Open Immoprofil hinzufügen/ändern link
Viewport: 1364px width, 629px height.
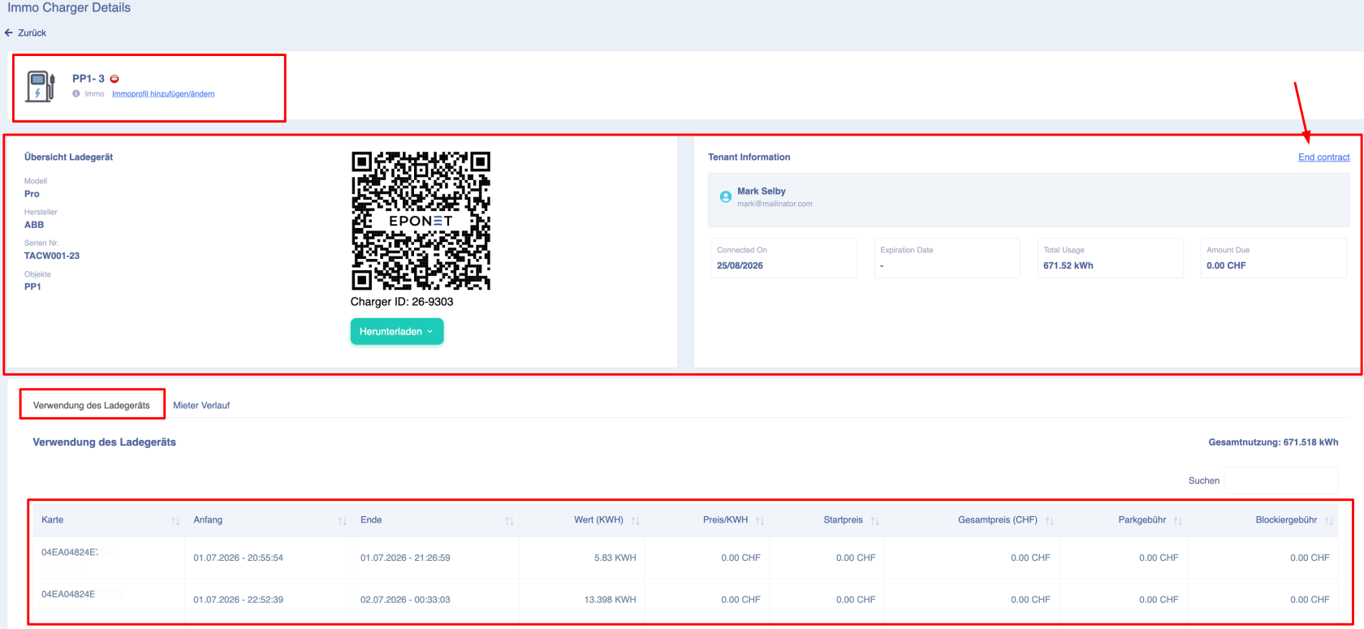pyautogui.click(x=163, y=93)
